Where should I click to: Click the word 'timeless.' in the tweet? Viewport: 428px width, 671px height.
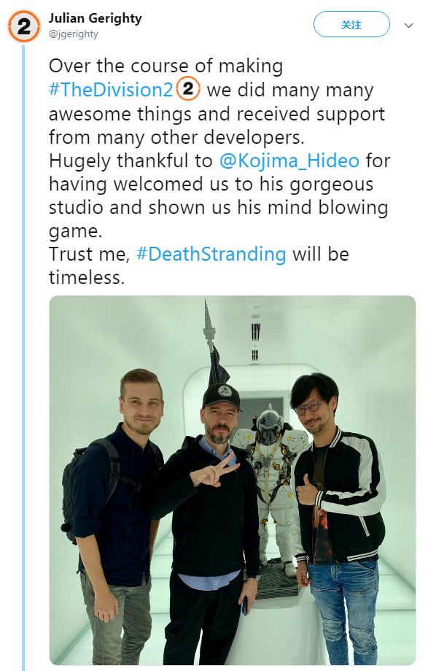(87, 277)
